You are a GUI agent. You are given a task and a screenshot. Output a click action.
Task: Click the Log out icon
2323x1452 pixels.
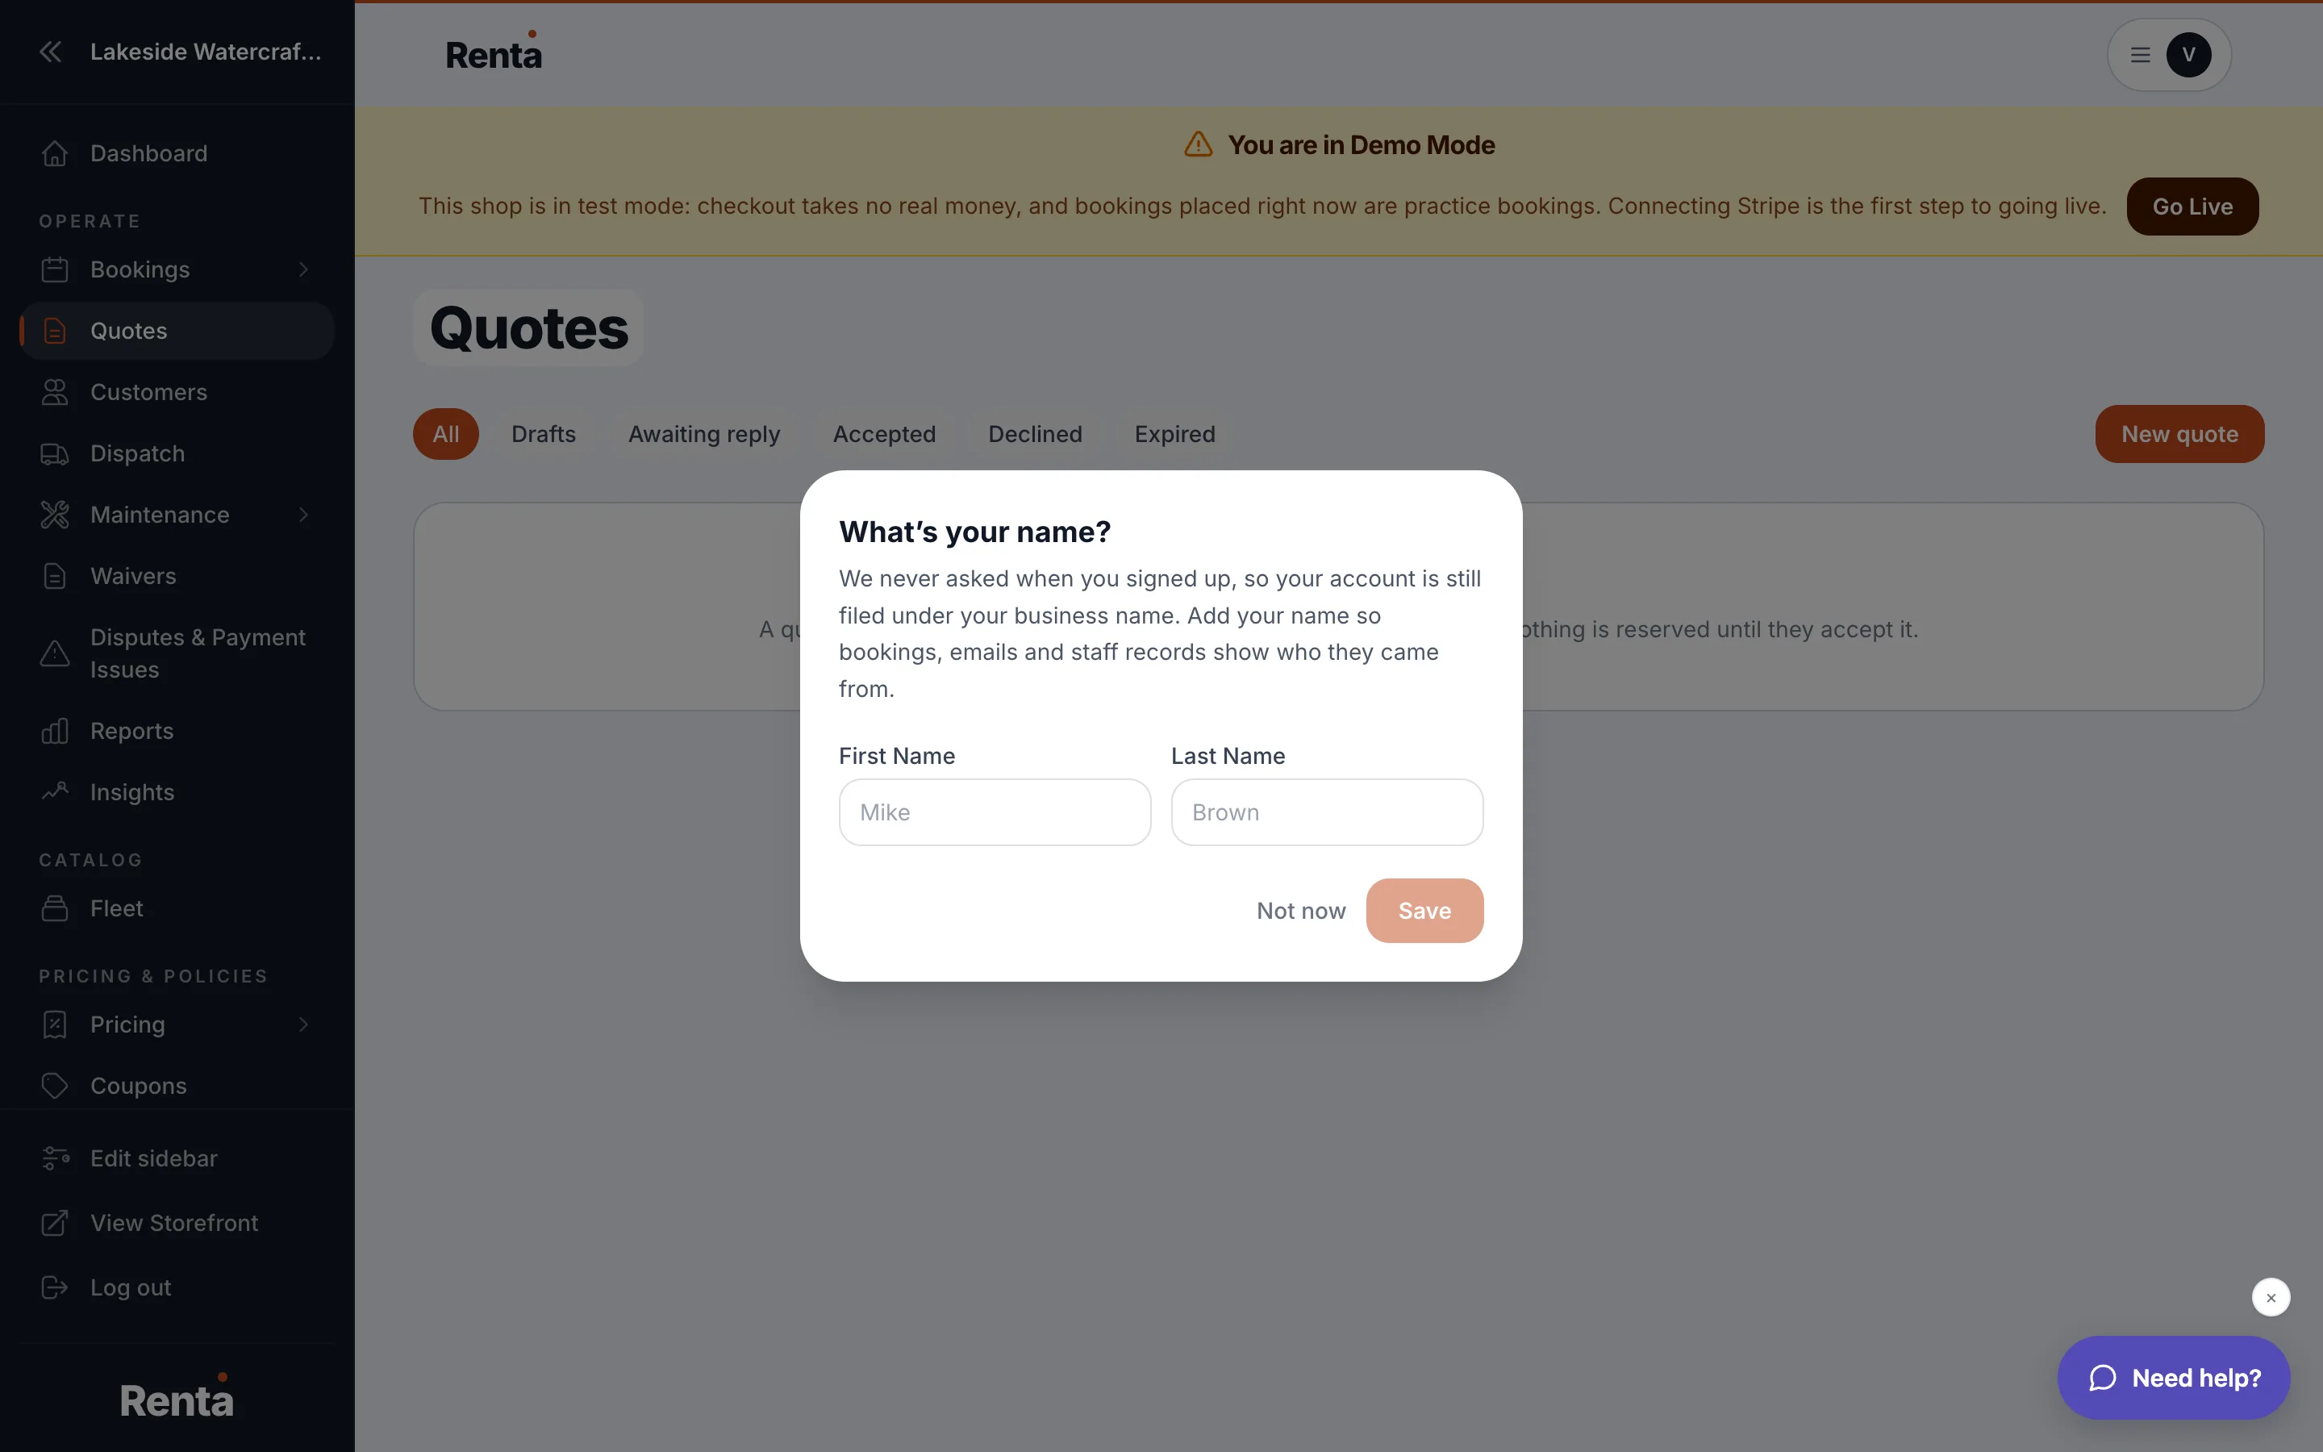pyautogui.click(x=55, y=1287)
